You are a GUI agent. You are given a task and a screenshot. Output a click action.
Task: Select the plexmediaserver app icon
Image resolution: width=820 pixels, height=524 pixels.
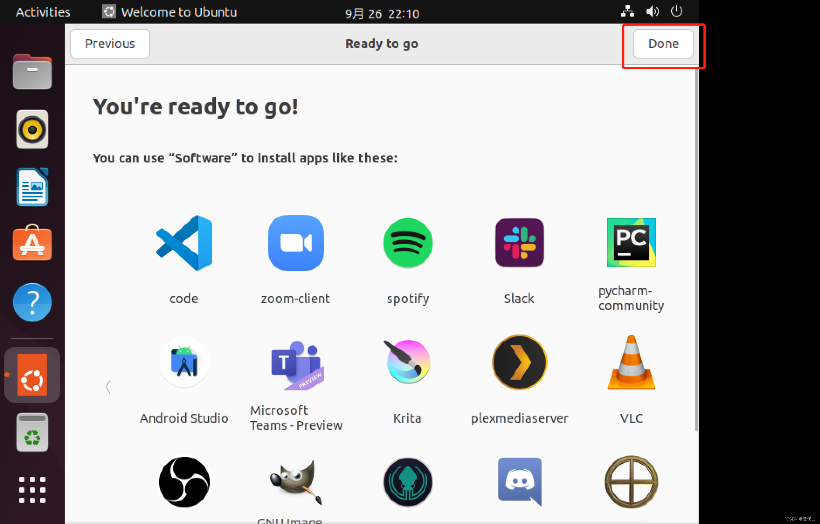[519, 362]
